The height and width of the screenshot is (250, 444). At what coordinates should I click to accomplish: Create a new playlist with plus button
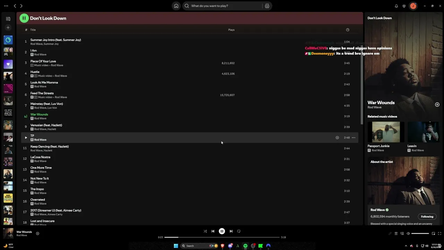[8, 27]
